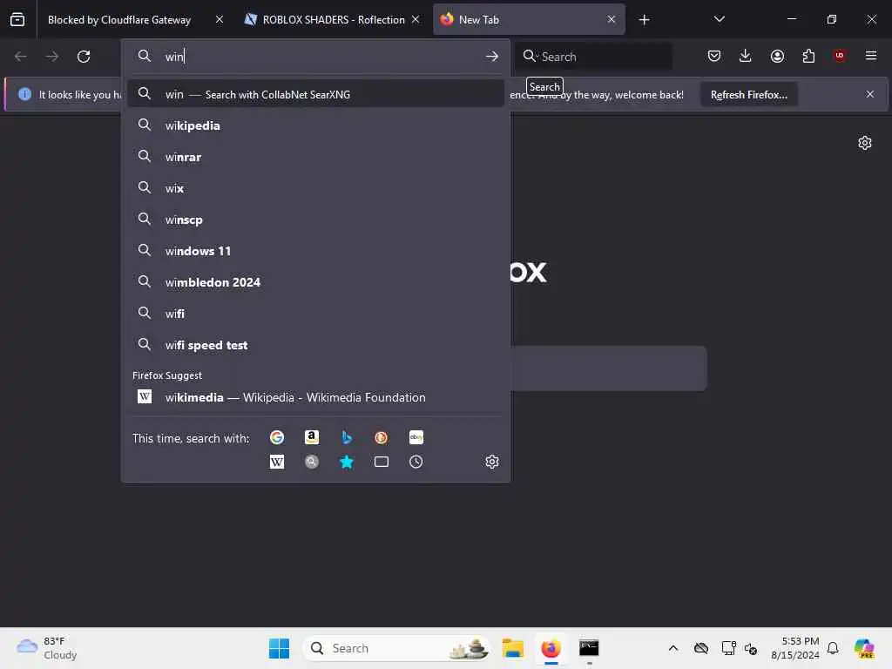Close the Blocked by Cloudflare Gateway tab

[x=220, y=19]
